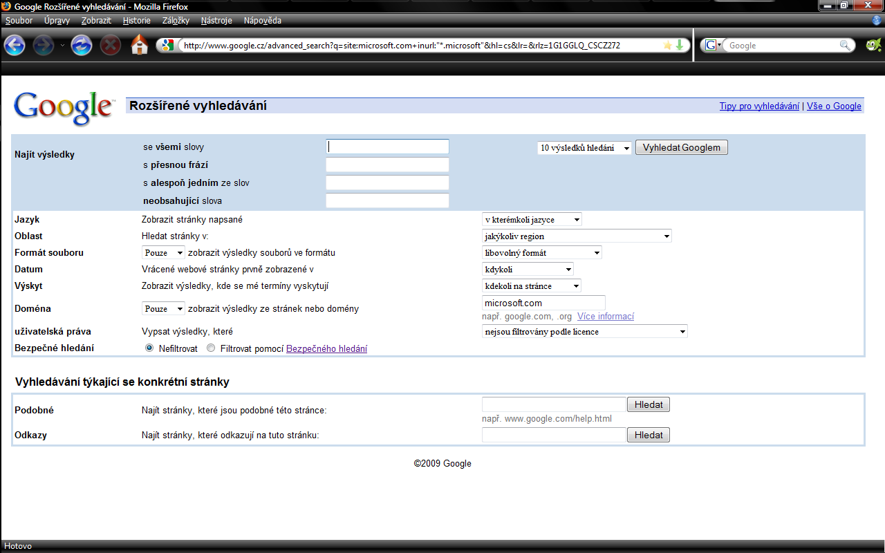The width and height of the screenshot is (885, 553).
Task: Click the '©2009 Google' footer text
Action: pos(442,464)
